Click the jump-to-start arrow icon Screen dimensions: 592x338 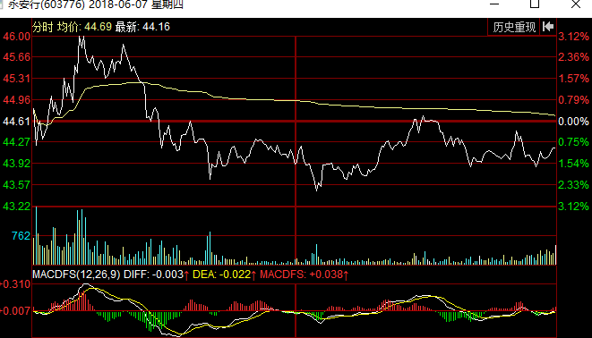click(x=548, y=27)
